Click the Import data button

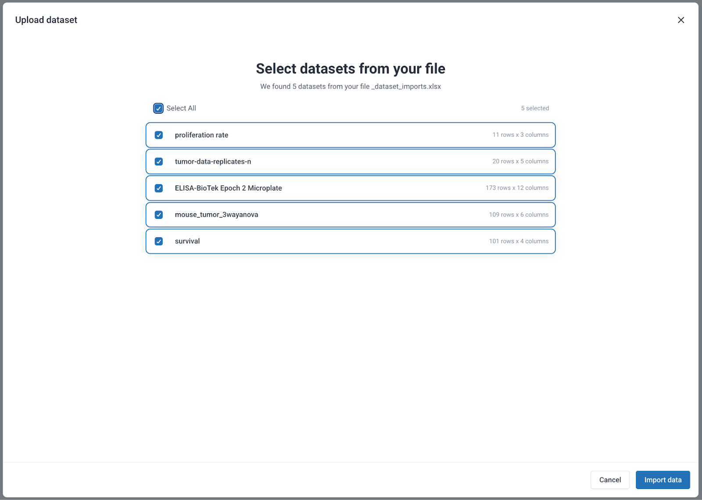click(x=663, y=480)
